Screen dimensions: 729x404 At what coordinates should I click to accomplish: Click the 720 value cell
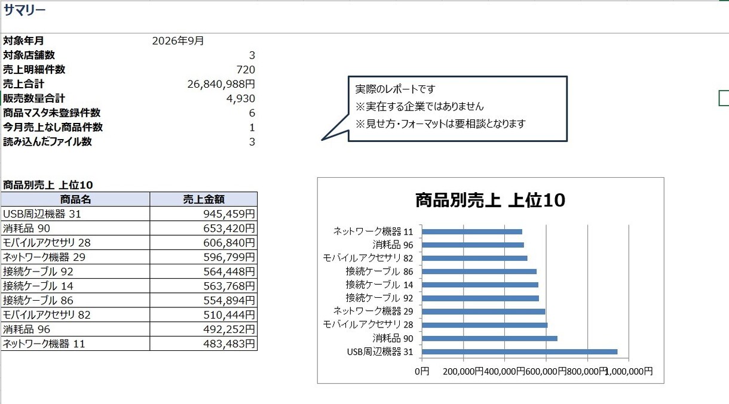[246, 69]
